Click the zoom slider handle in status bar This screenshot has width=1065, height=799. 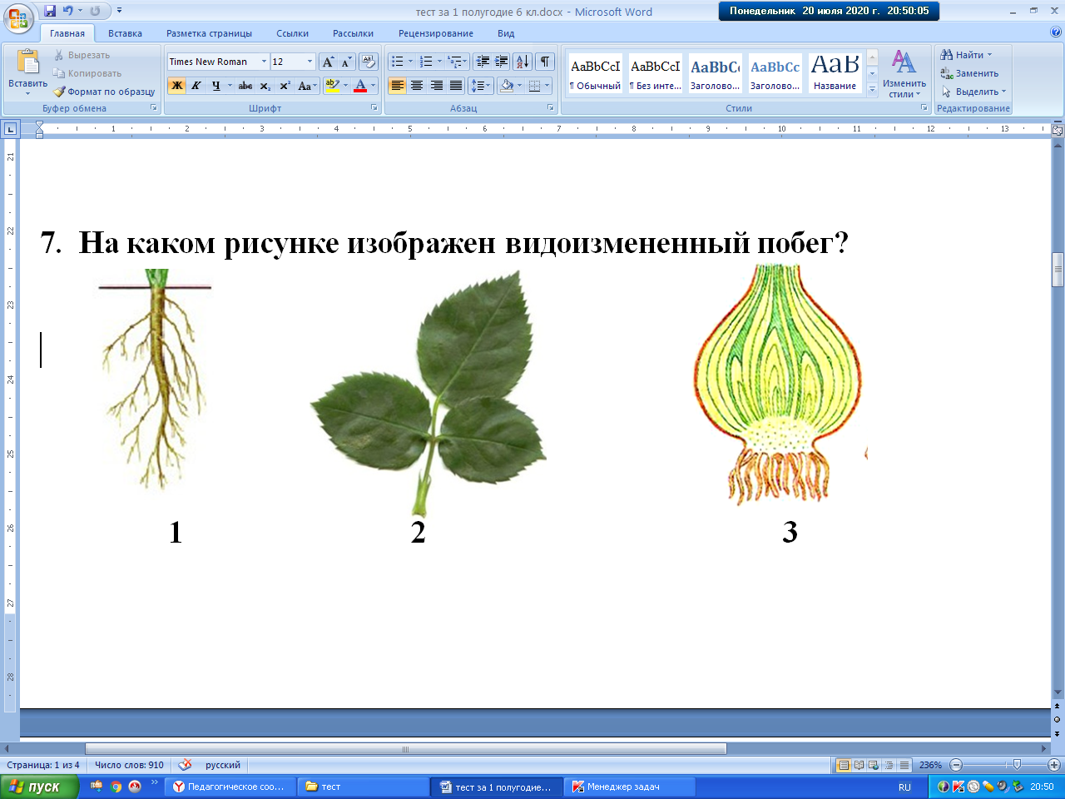pos(1016,765)
